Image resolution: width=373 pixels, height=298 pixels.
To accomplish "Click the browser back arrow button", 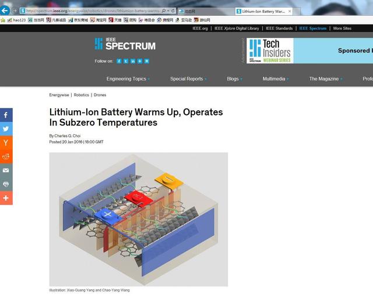I will tap(5, 10).
